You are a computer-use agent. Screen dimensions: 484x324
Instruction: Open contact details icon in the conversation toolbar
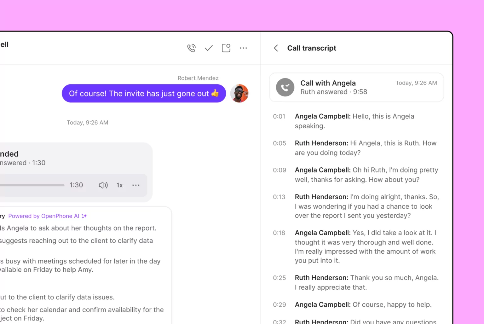226,48
